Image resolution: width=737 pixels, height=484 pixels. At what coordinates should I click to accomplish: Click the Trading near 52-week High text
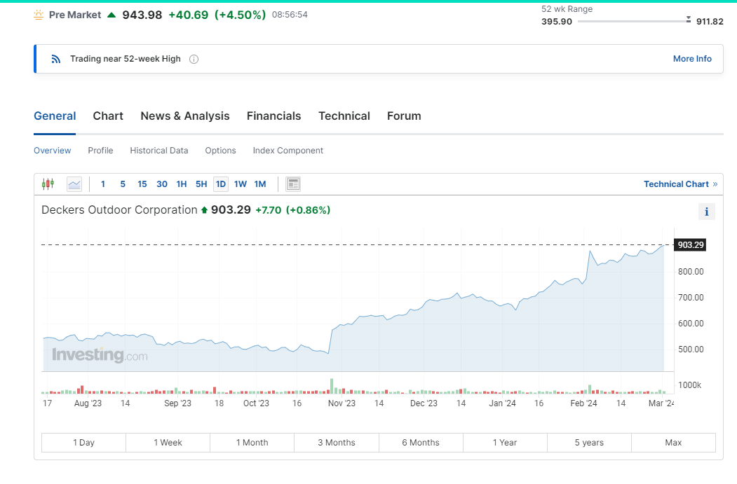click(126, 59)
